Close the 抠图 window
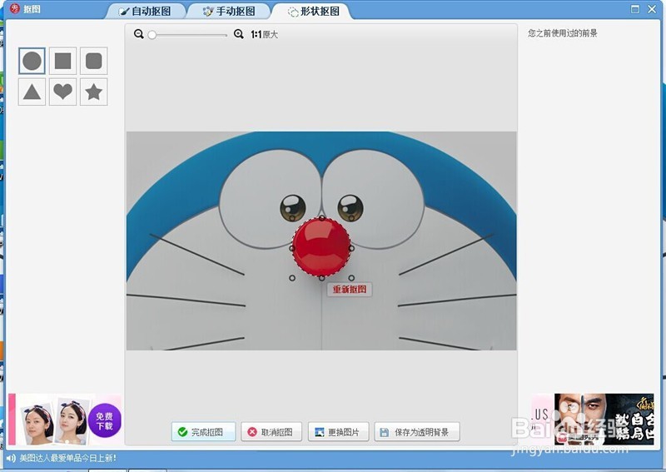The image size is (666, 472). [x=652, y=9]
